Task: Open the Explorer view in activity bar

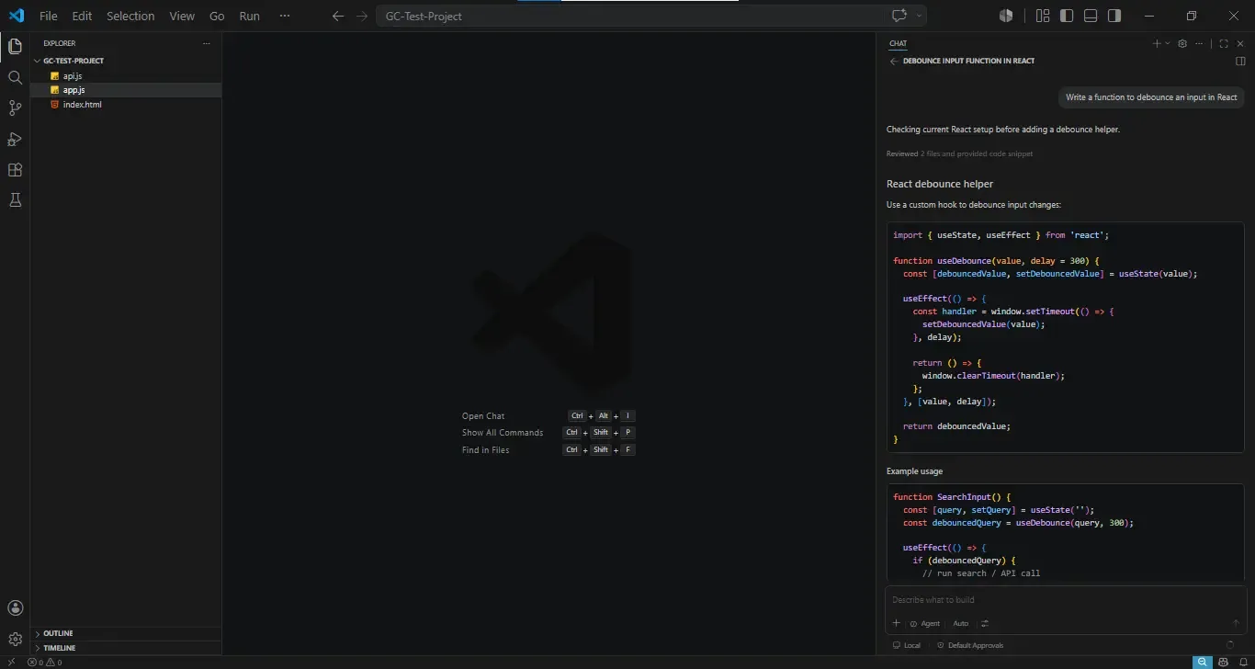Action: [x=15, y=47]
